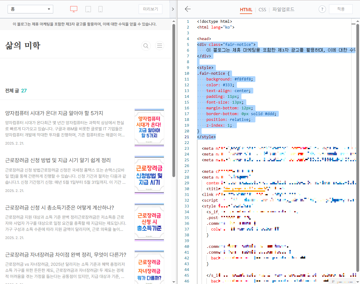
Task: Switch to tablet preview mode
Action: [x=88, y=9]
